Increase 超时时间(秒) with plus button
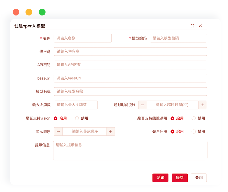228x192 pixels. (x=203, y=105)
